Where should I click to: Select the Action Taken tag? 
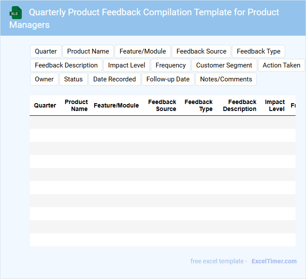[281, 65]
